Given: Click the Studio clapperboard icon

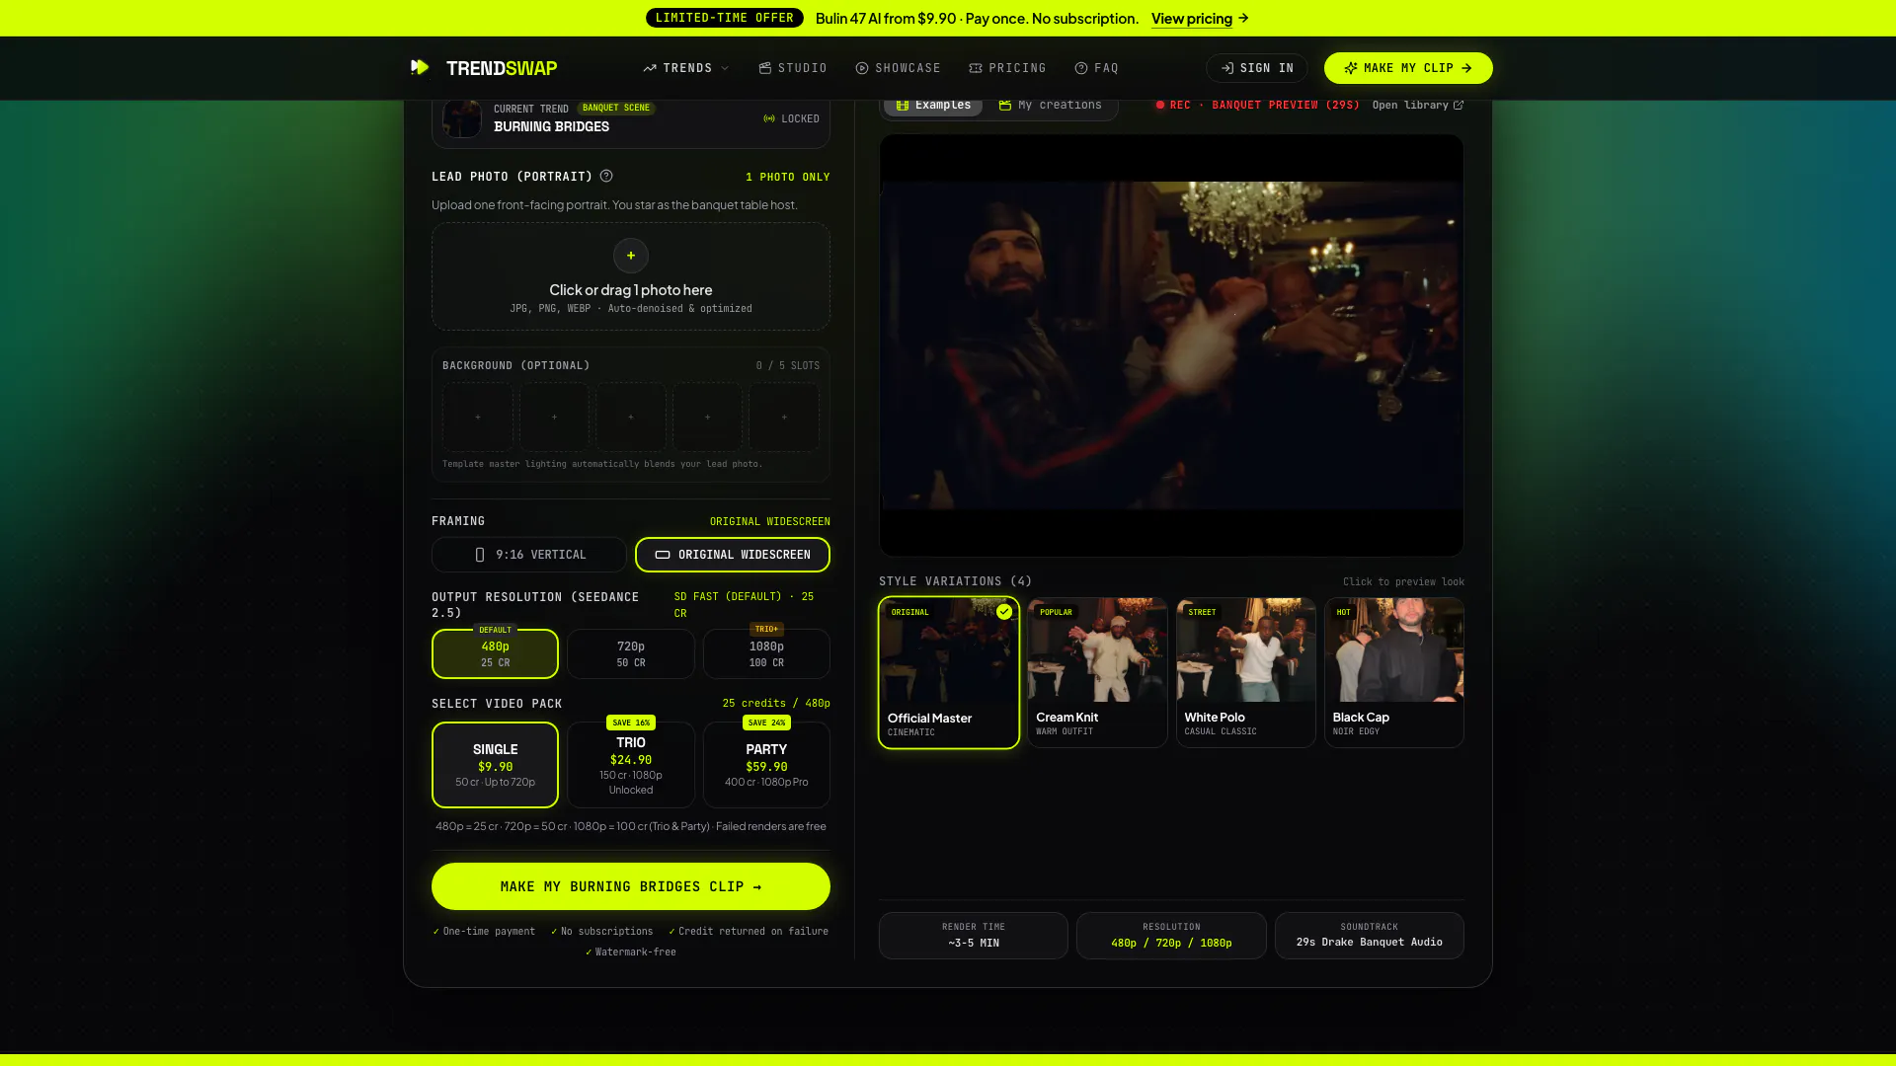Looking at the screenshot, I should pyautogui.click(x=764, y=68).
